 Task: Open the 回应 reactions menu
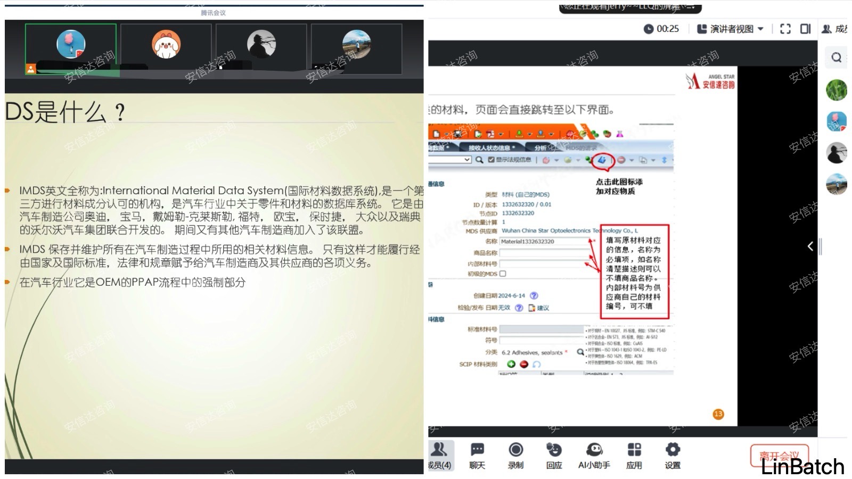click(x=554, y=455)
